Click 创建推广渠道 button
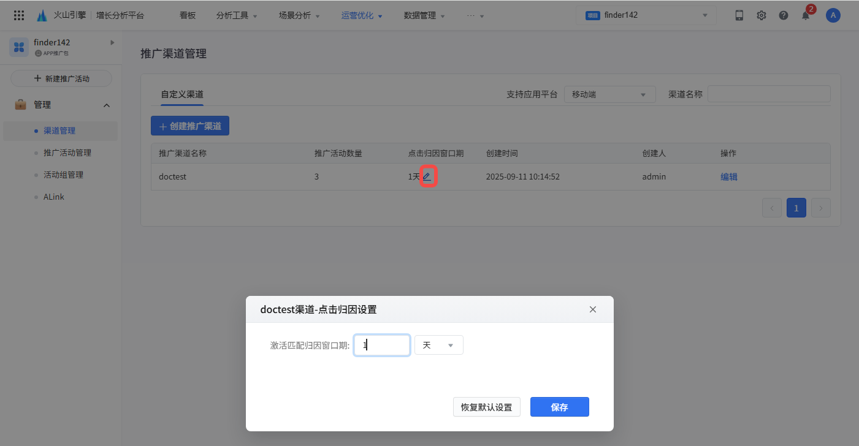 tap(190, 126)
